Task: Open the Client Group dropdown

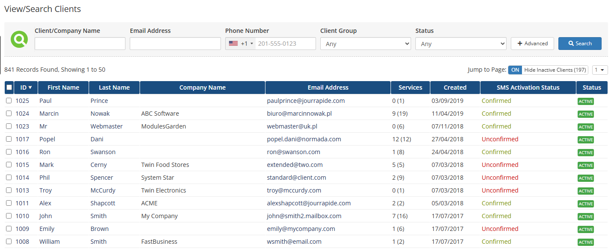Action: point(365,43)
